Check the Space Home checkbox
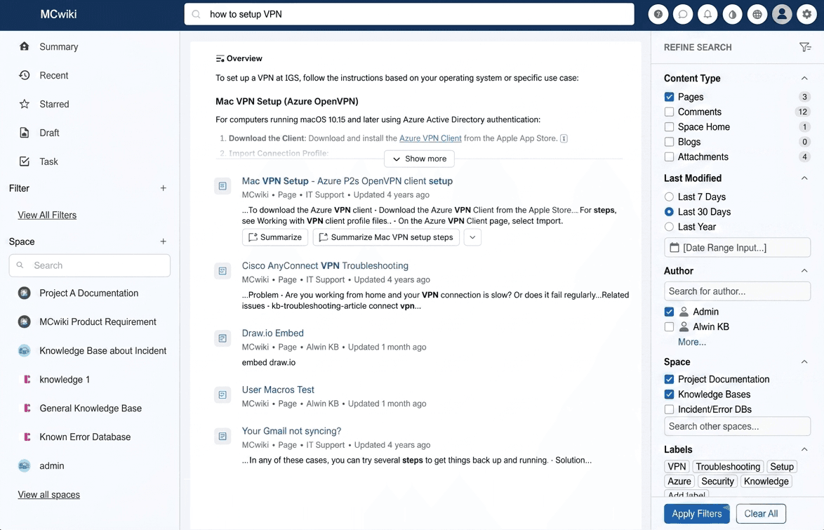This screenshot has width=824, height=530. coord(669,127)
